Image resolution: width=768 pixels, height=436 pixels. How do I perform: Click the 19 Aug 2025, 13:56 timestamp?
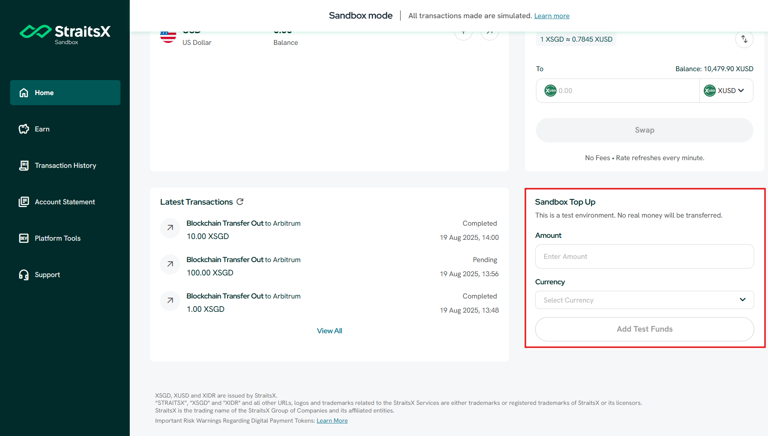click(469, 274)
